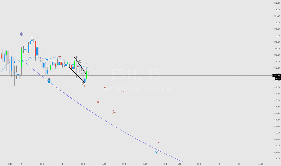Click the red (v) projection label
The height and width of the screenshot is (166, 281).
click(x=158, y=143)
